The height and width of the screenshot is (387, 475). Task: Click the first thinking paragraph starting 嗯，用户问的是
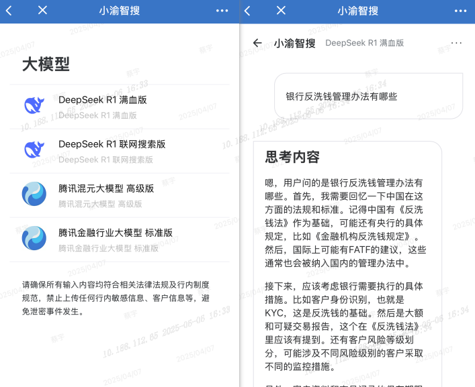point(345,223)
